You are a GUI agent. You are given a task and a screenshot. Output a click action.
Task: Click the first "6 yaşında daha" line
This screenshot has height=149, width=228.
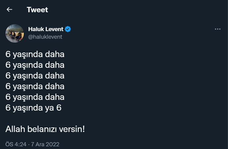click(35, 54)
